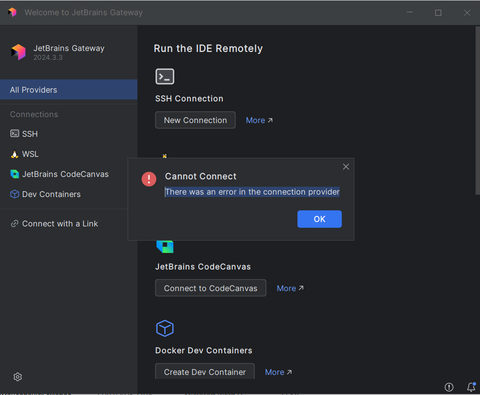480x395 pixels.
Task: Click the Docker Dev Containers cube icon
Action: 165,328
